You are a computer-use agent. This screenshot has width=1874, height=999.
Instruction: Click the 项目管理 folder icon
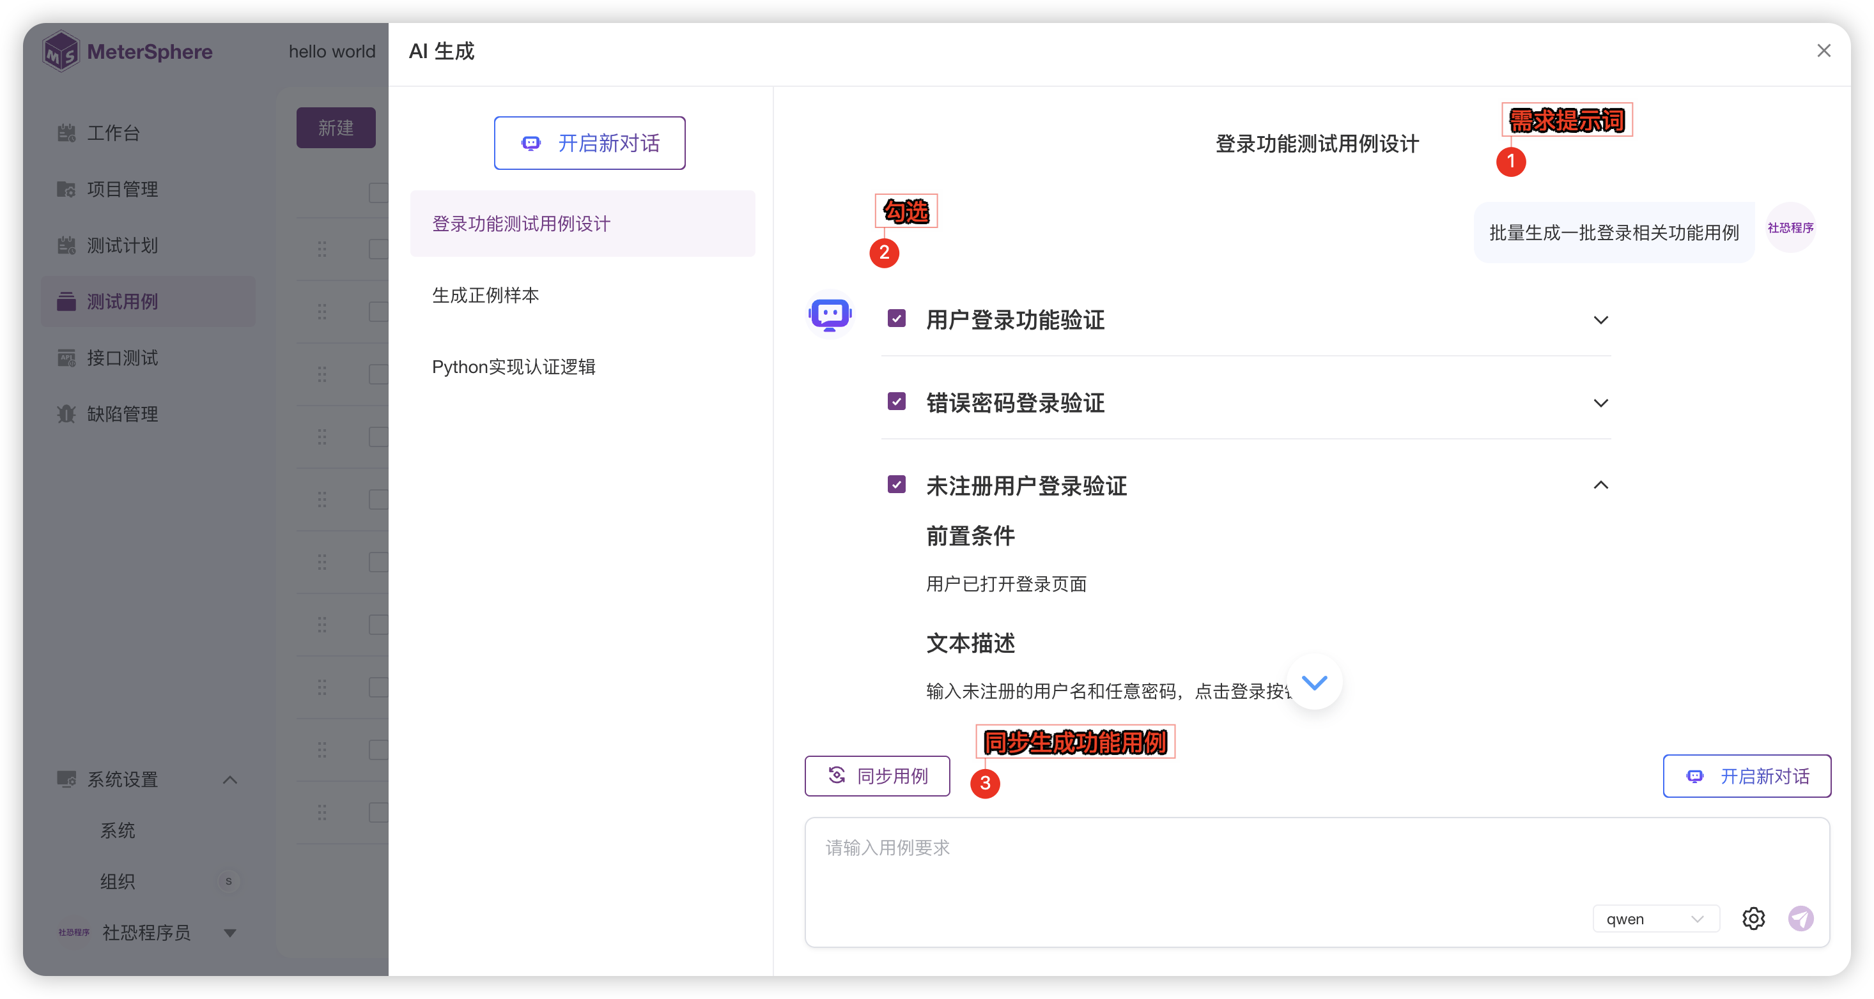coord(66,189)
